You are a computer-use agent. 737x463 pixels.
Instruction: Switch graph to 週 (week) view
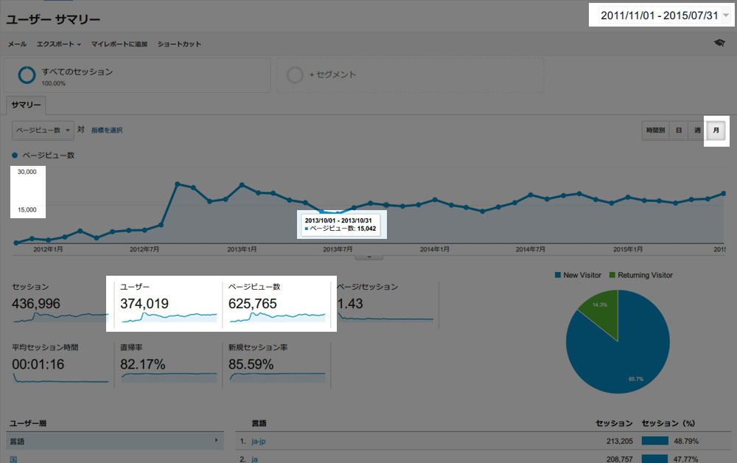697,130
